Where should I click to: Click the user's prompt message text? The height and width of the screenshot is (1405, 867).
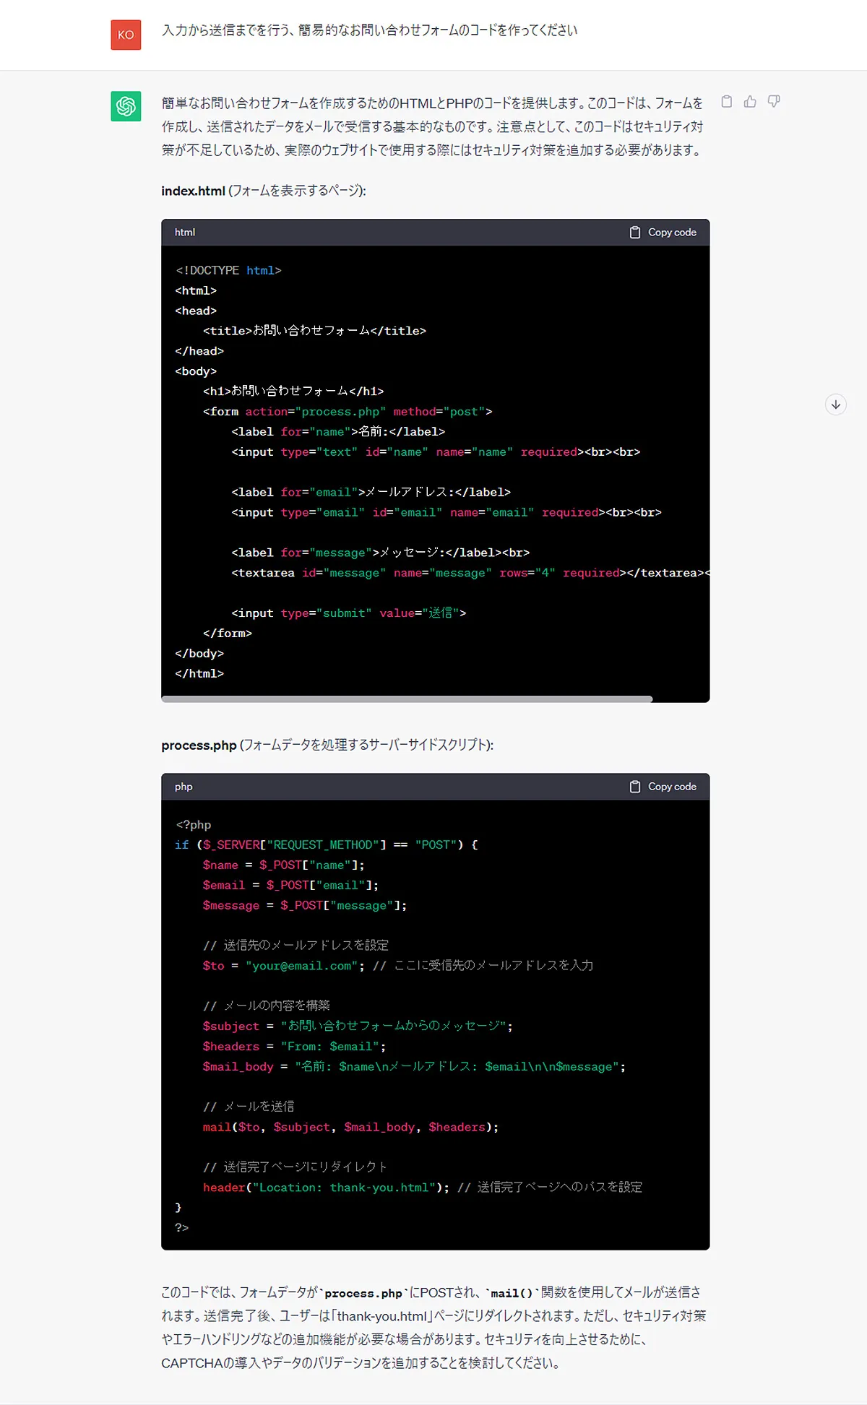369,30
